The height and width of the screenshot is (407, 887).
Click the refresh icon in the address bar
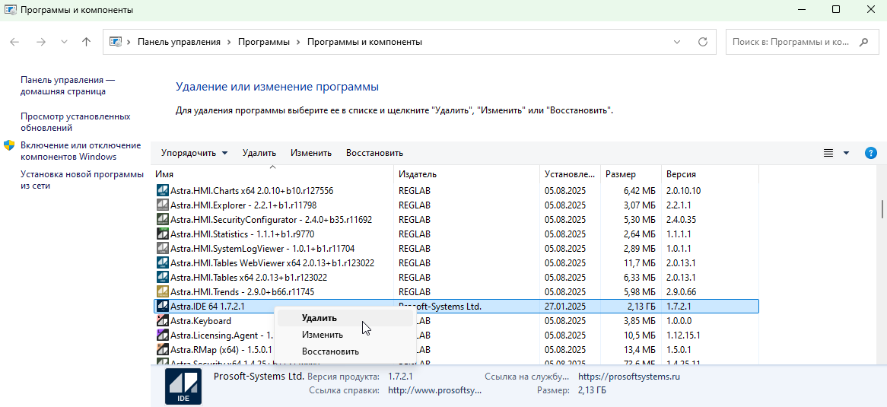702,43
